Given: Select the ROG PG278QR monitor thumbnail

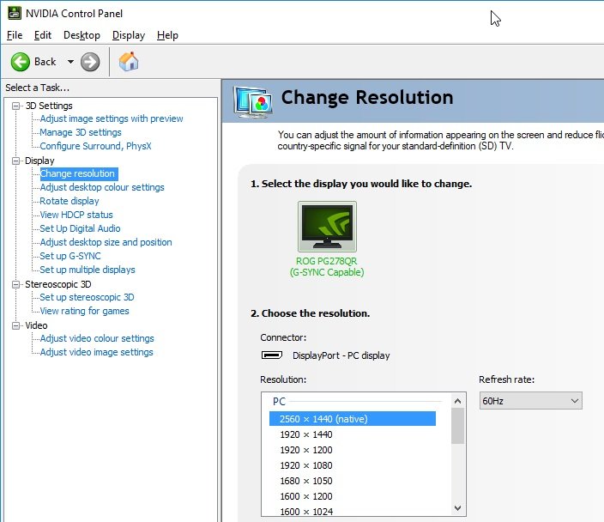Looking at the screenshot, I should [x=327, y=227].
